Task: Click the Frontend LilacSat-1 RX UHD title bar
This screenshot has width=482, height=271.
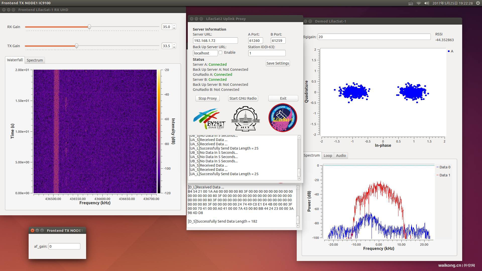Action: coord(93,10)
